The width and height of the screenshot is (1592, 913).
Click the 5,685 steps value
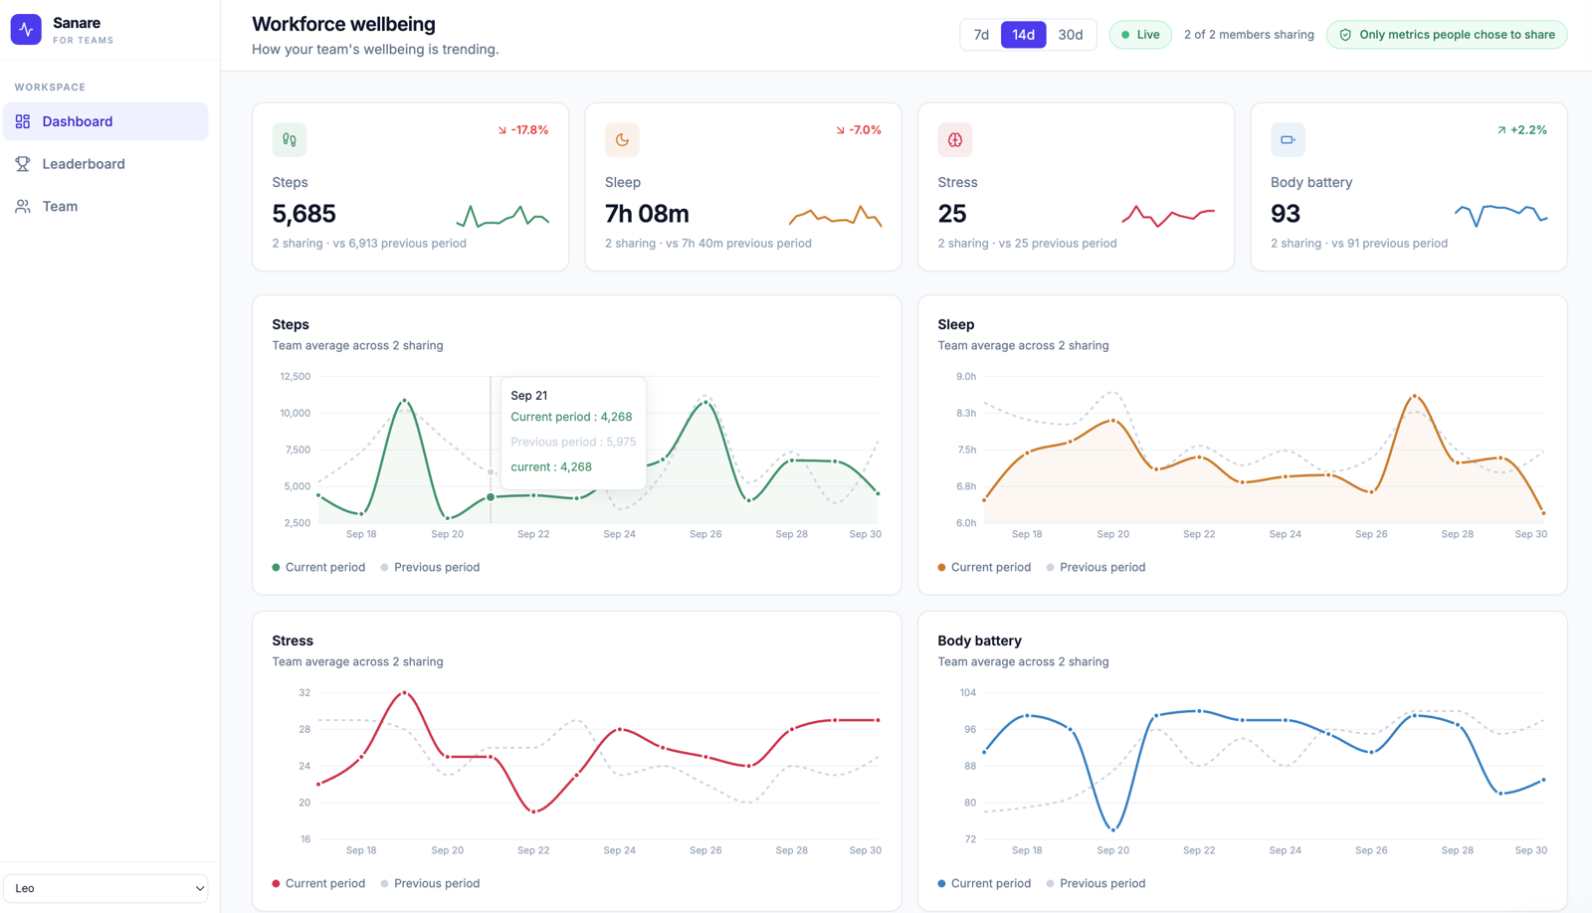(303, 214)
